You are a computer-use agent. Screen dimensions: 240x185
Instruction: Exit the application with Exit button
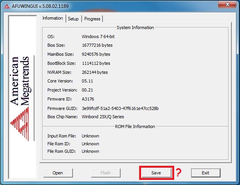[206, 173]
